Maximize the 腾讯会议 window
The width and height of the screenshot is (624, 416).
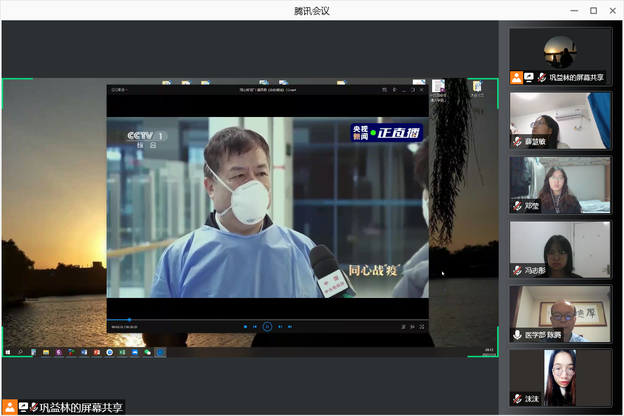click(x=593, y=10)
